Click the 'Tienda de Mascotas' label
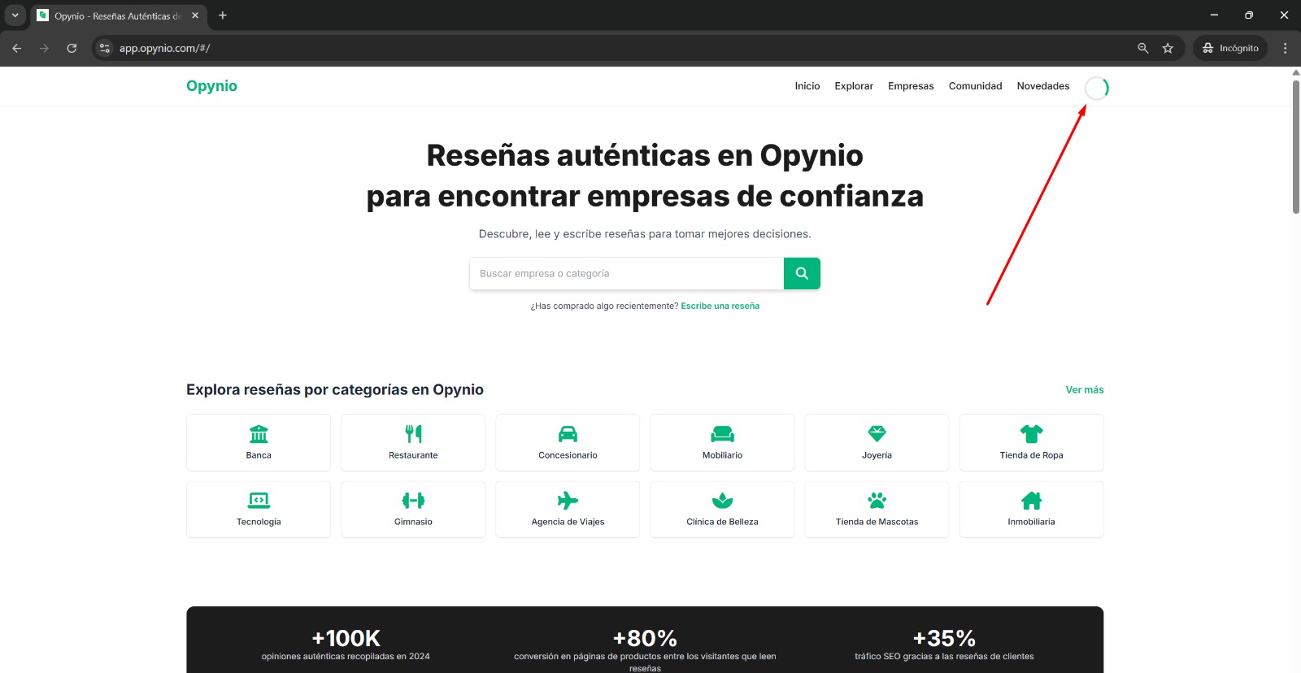 [x=877, y=522]
